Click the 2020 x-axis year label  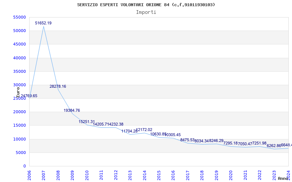click(231, 175)
